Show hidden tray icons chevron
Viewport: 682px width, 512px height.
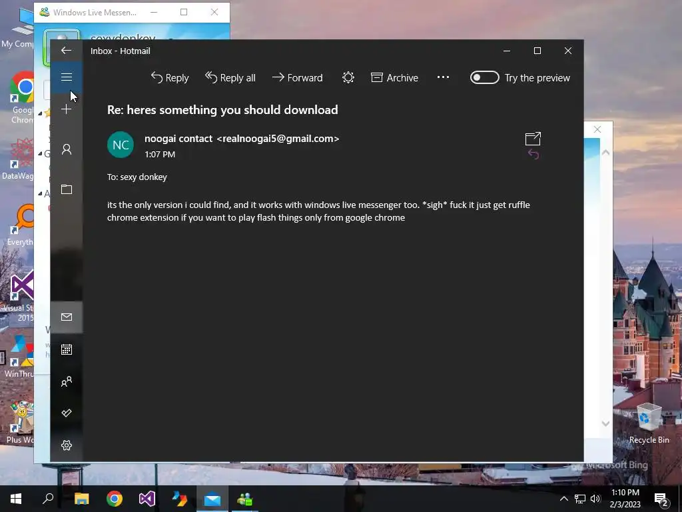click(563, 499)
